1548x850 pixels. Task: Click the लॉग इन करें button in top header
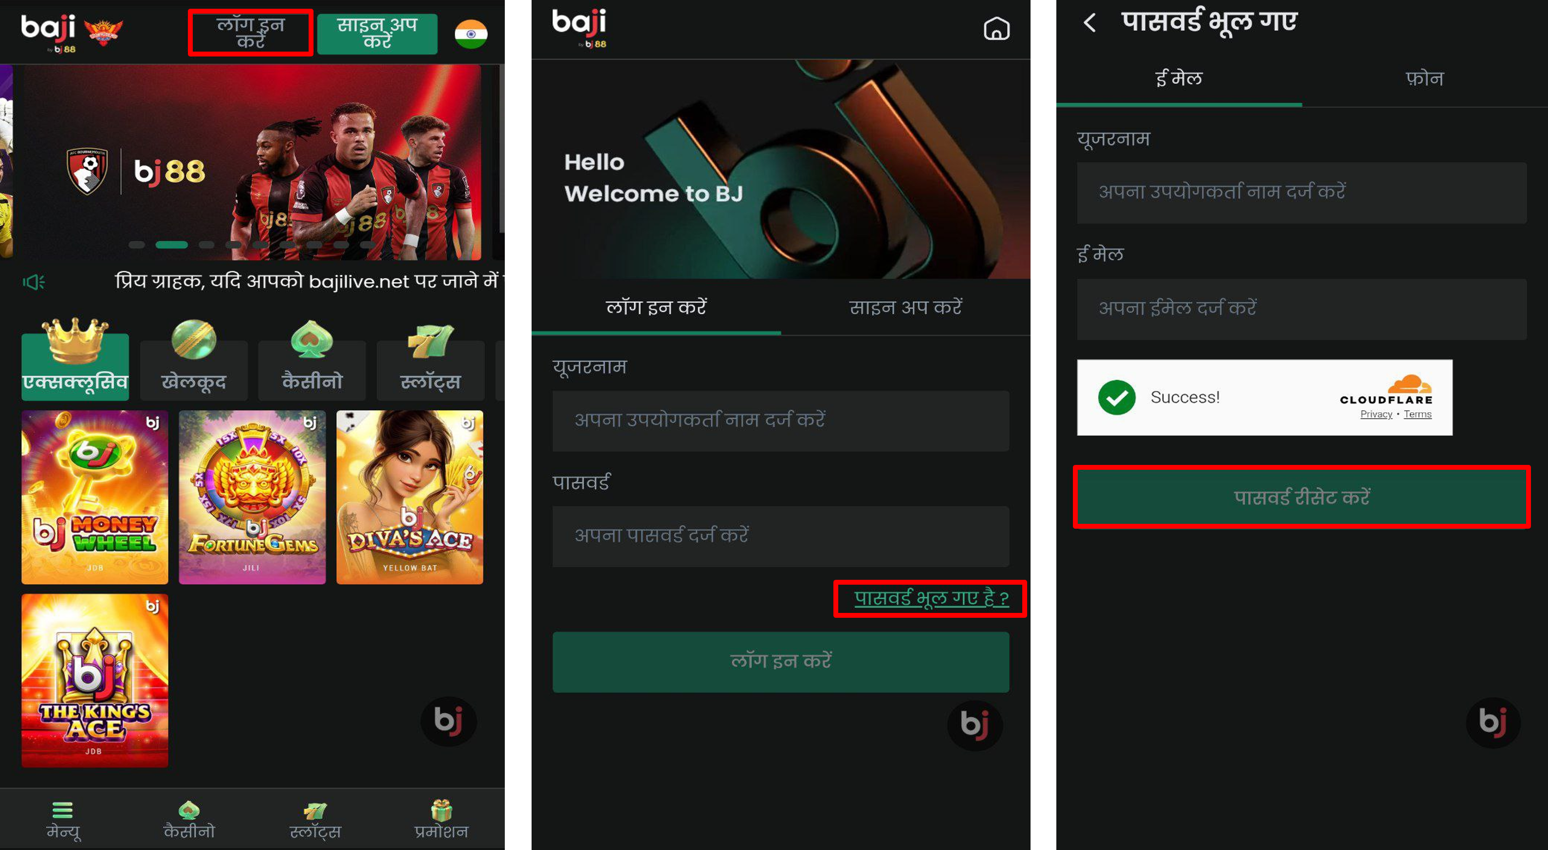click(251, 33)
